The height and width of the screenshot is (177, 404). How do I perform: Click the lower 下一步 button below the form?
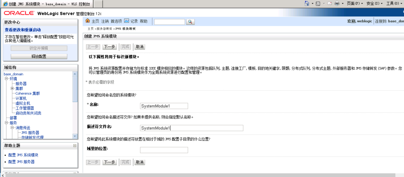click(110, 162)
